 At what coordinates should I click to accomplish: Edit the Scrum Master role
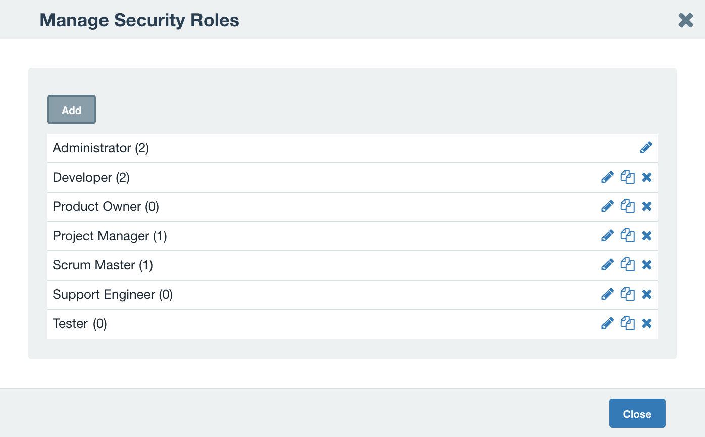[x=607, y=265]
